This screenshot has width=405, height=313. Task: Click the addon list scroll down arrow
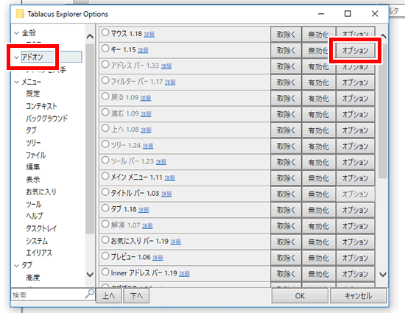click(383, 274)
